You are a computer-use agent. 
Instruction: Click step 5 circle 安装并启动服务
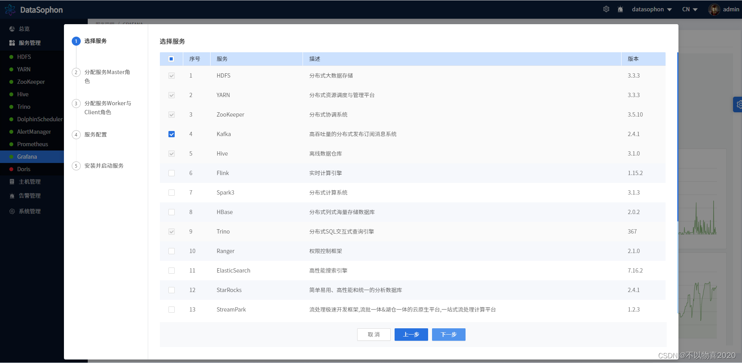76,166
